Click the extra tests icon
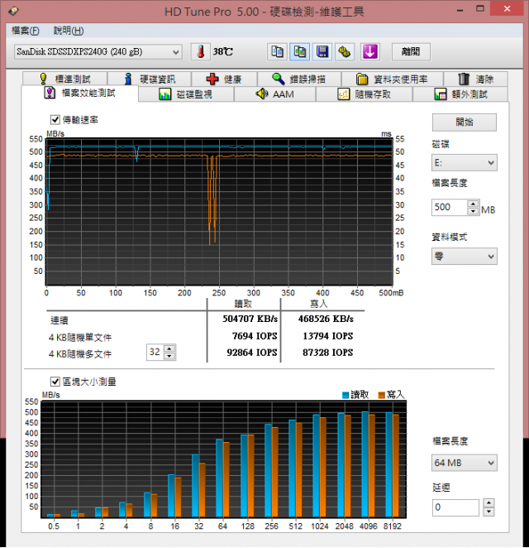Image resolution: width=529 pixels, height=548 pixels. pos(441,94)
